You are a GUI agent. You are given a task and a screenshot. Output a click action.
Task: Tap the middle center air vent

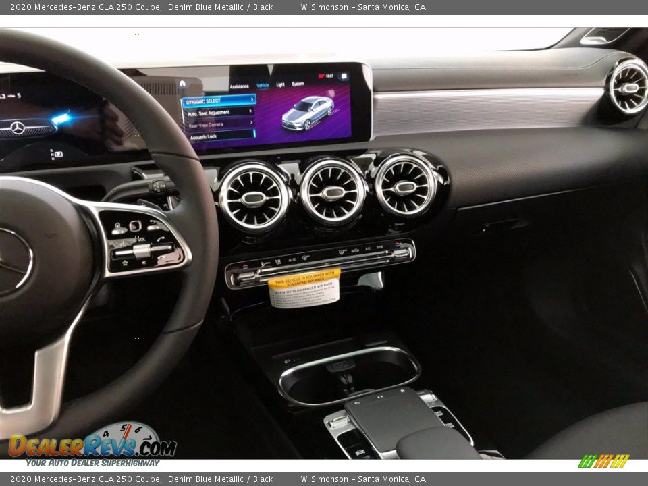[x=333, y=192]
